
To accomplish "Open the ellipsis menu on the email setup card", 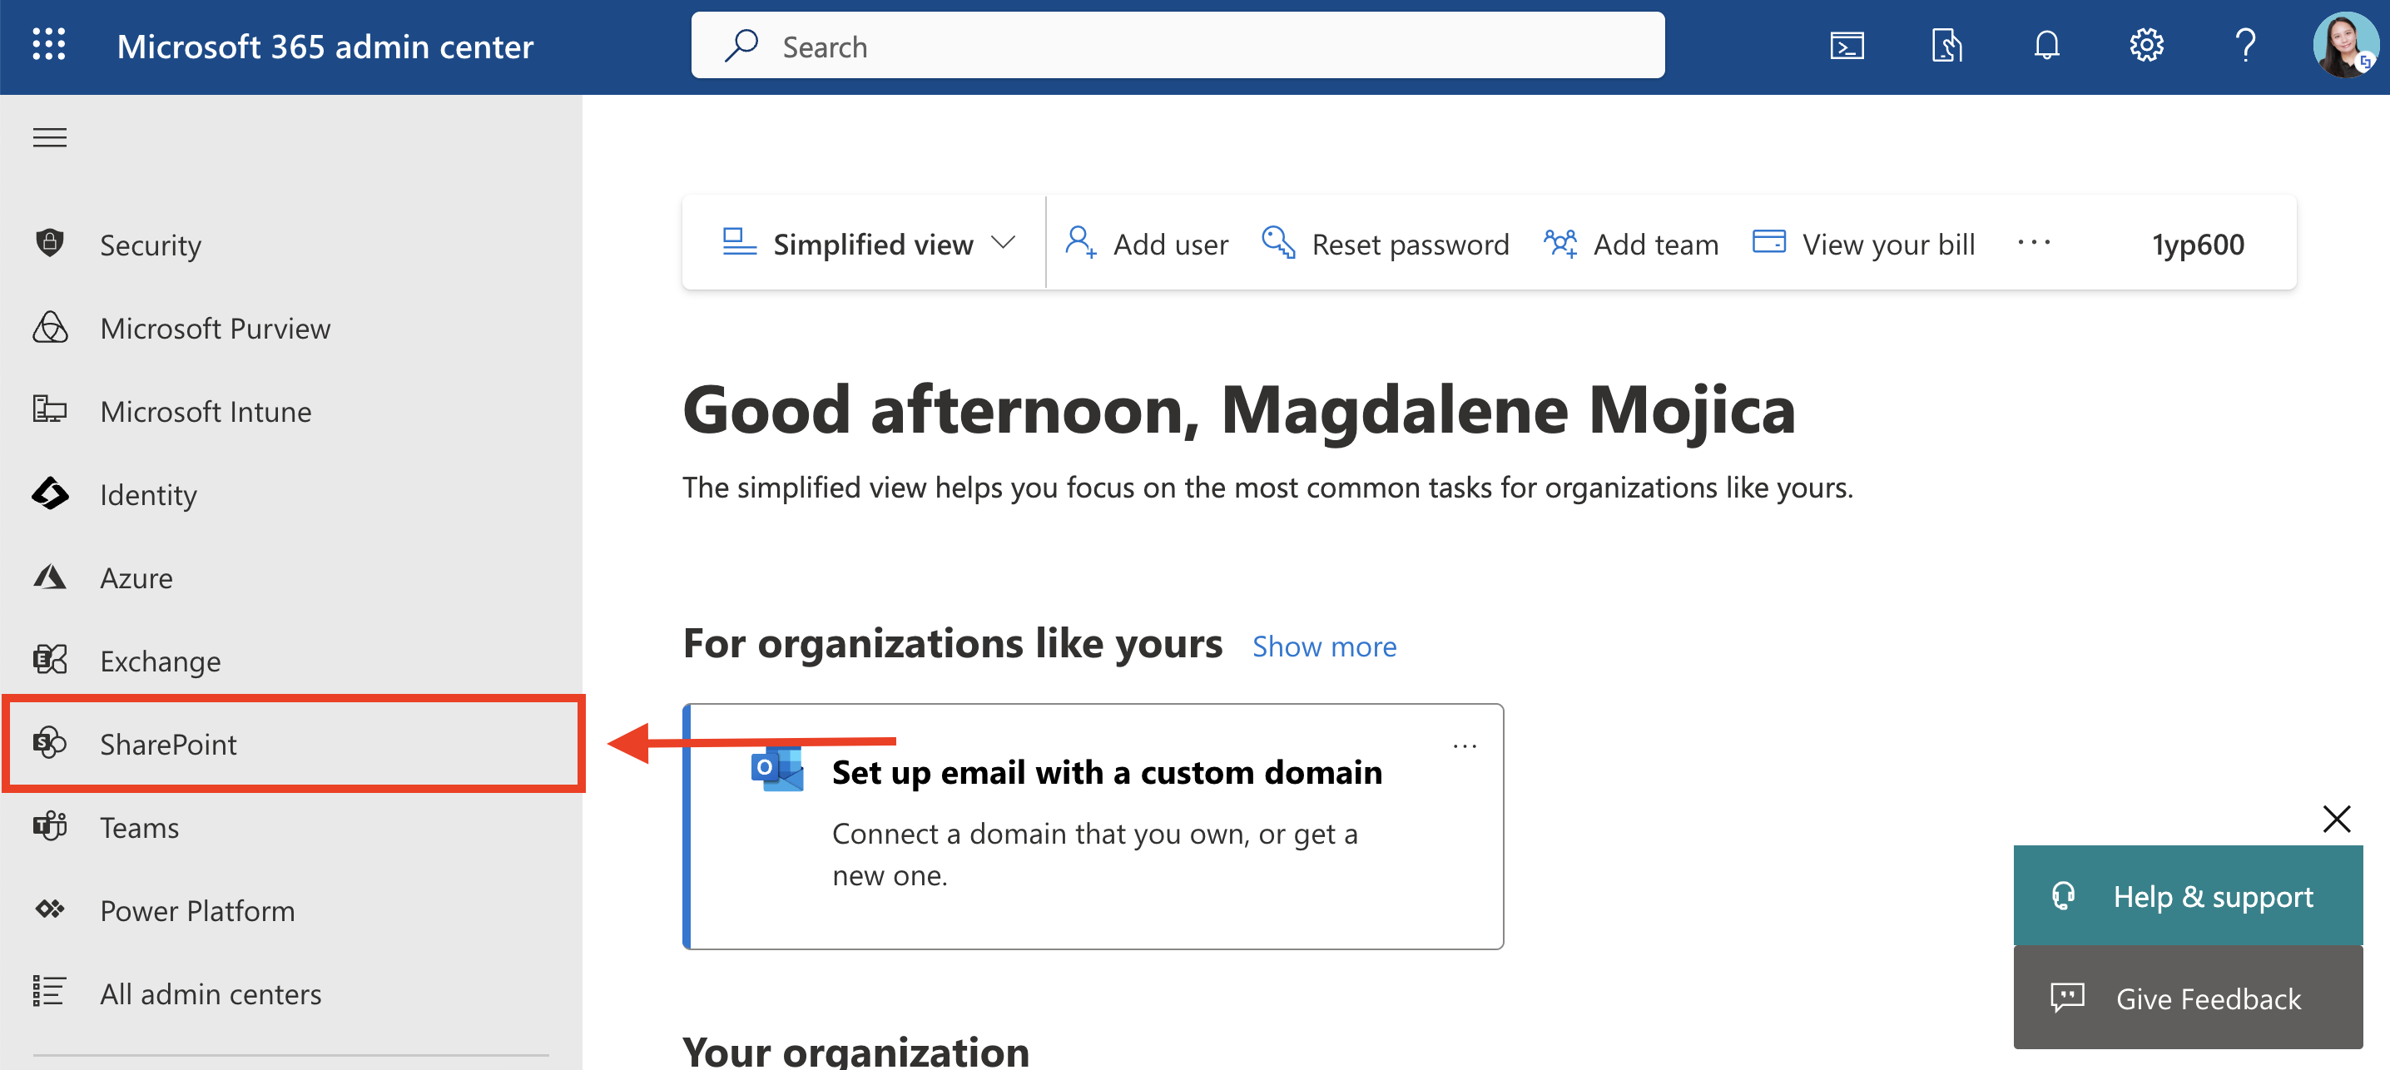I will pyautogui.click(x=1464, y=746).
